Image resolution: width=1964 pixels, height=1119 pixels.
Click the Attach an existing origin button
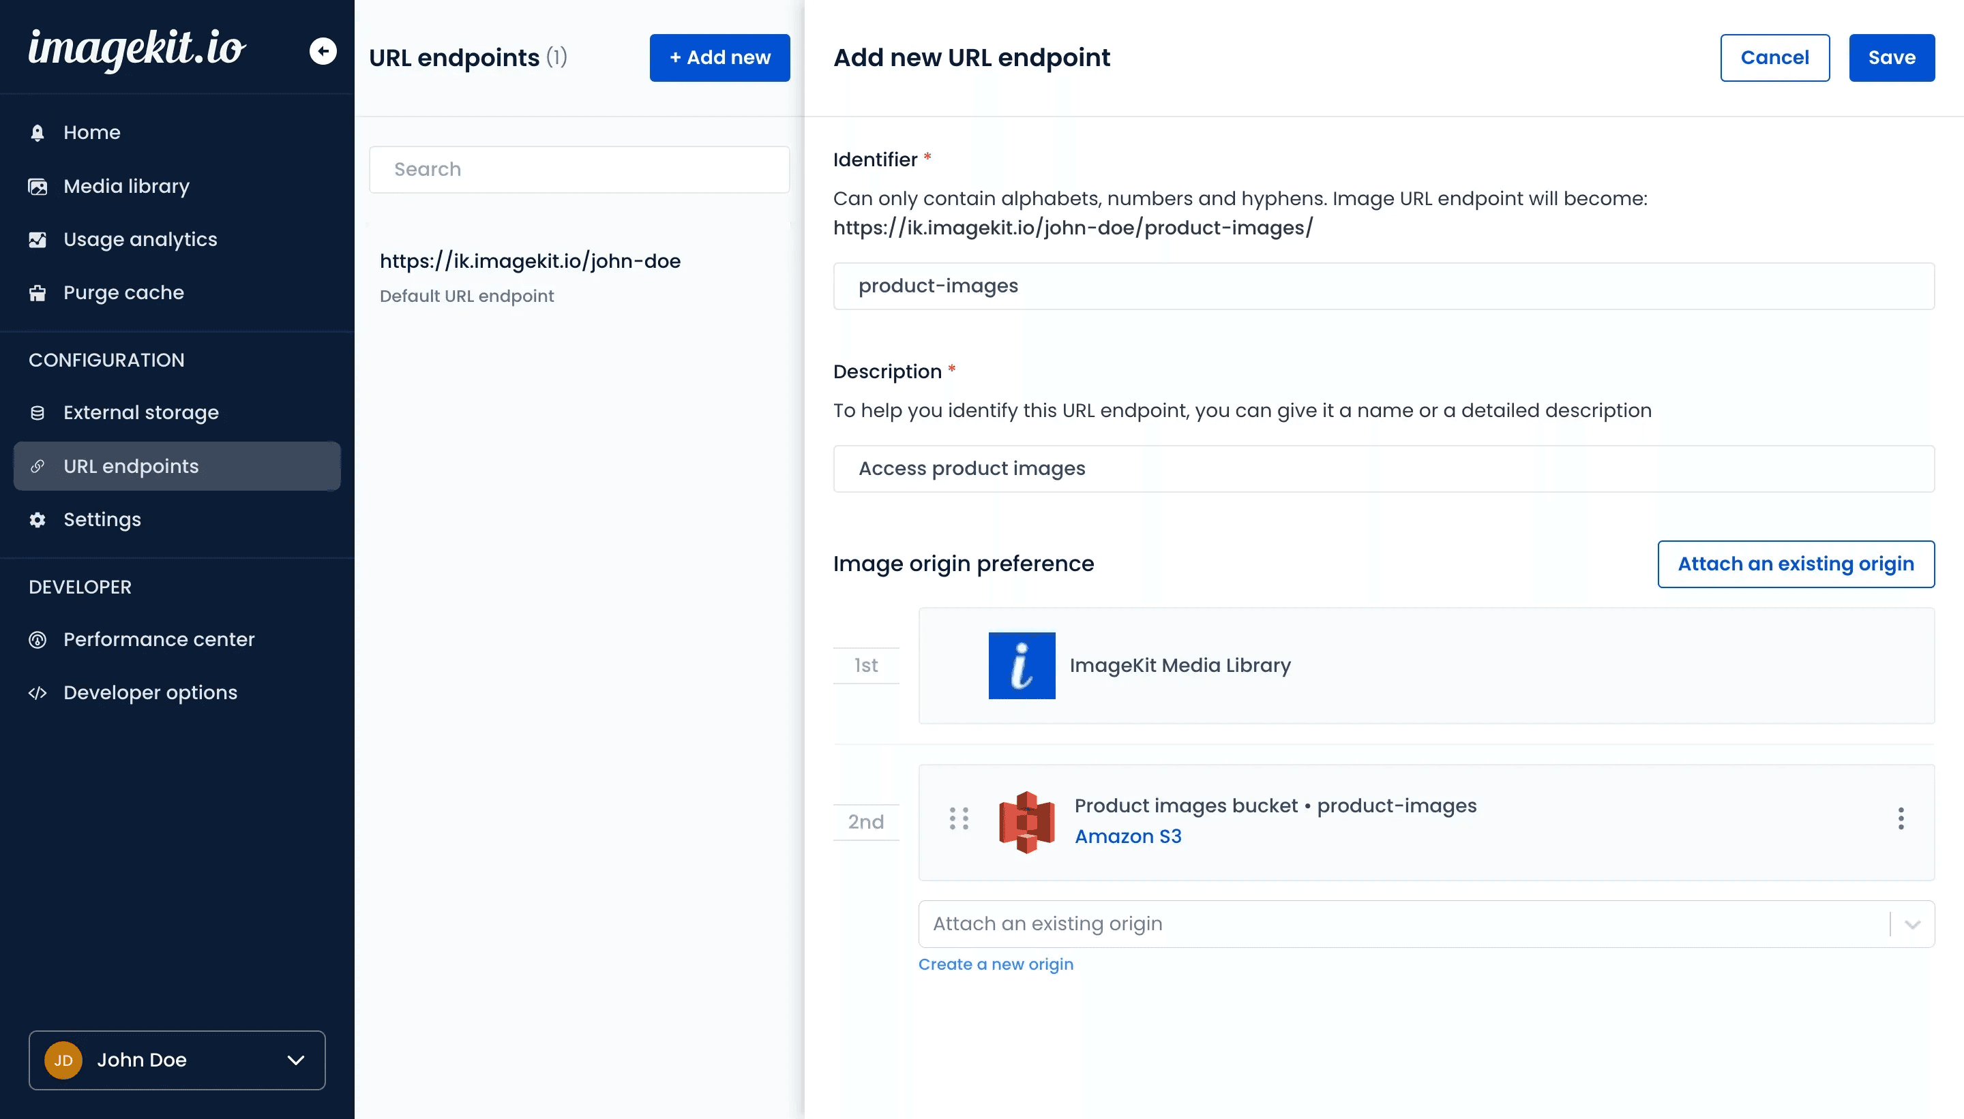click(1795, 564)
